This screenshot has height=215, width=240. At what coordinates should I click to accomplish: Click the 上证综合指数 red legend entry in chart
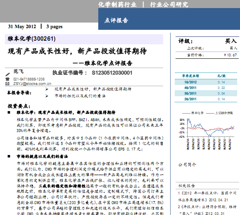tap(219, 113)
